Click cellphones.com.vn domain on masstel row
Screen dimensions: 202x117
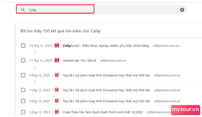[113, 60]
